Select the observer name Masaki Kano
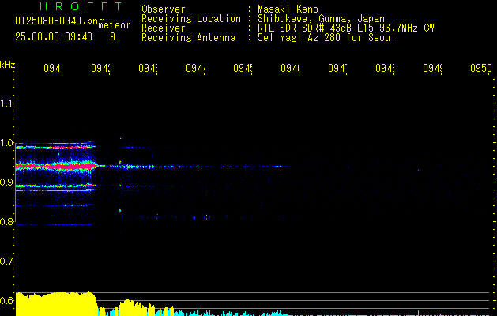 [x=288, y=9]
